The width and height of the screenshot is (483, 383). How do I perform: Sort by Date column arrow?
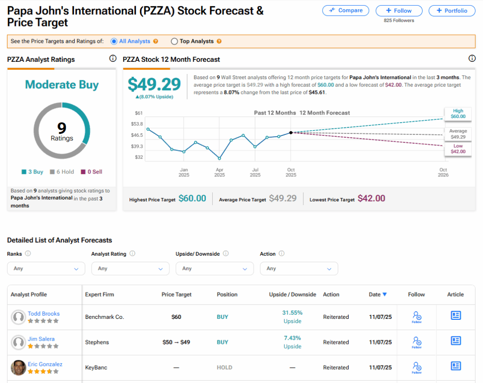[384, 294]
